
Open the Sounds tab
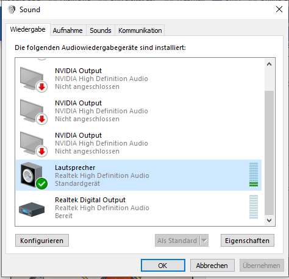tap(101, 30)
